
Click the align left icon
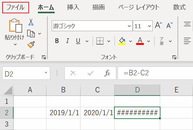187,41
